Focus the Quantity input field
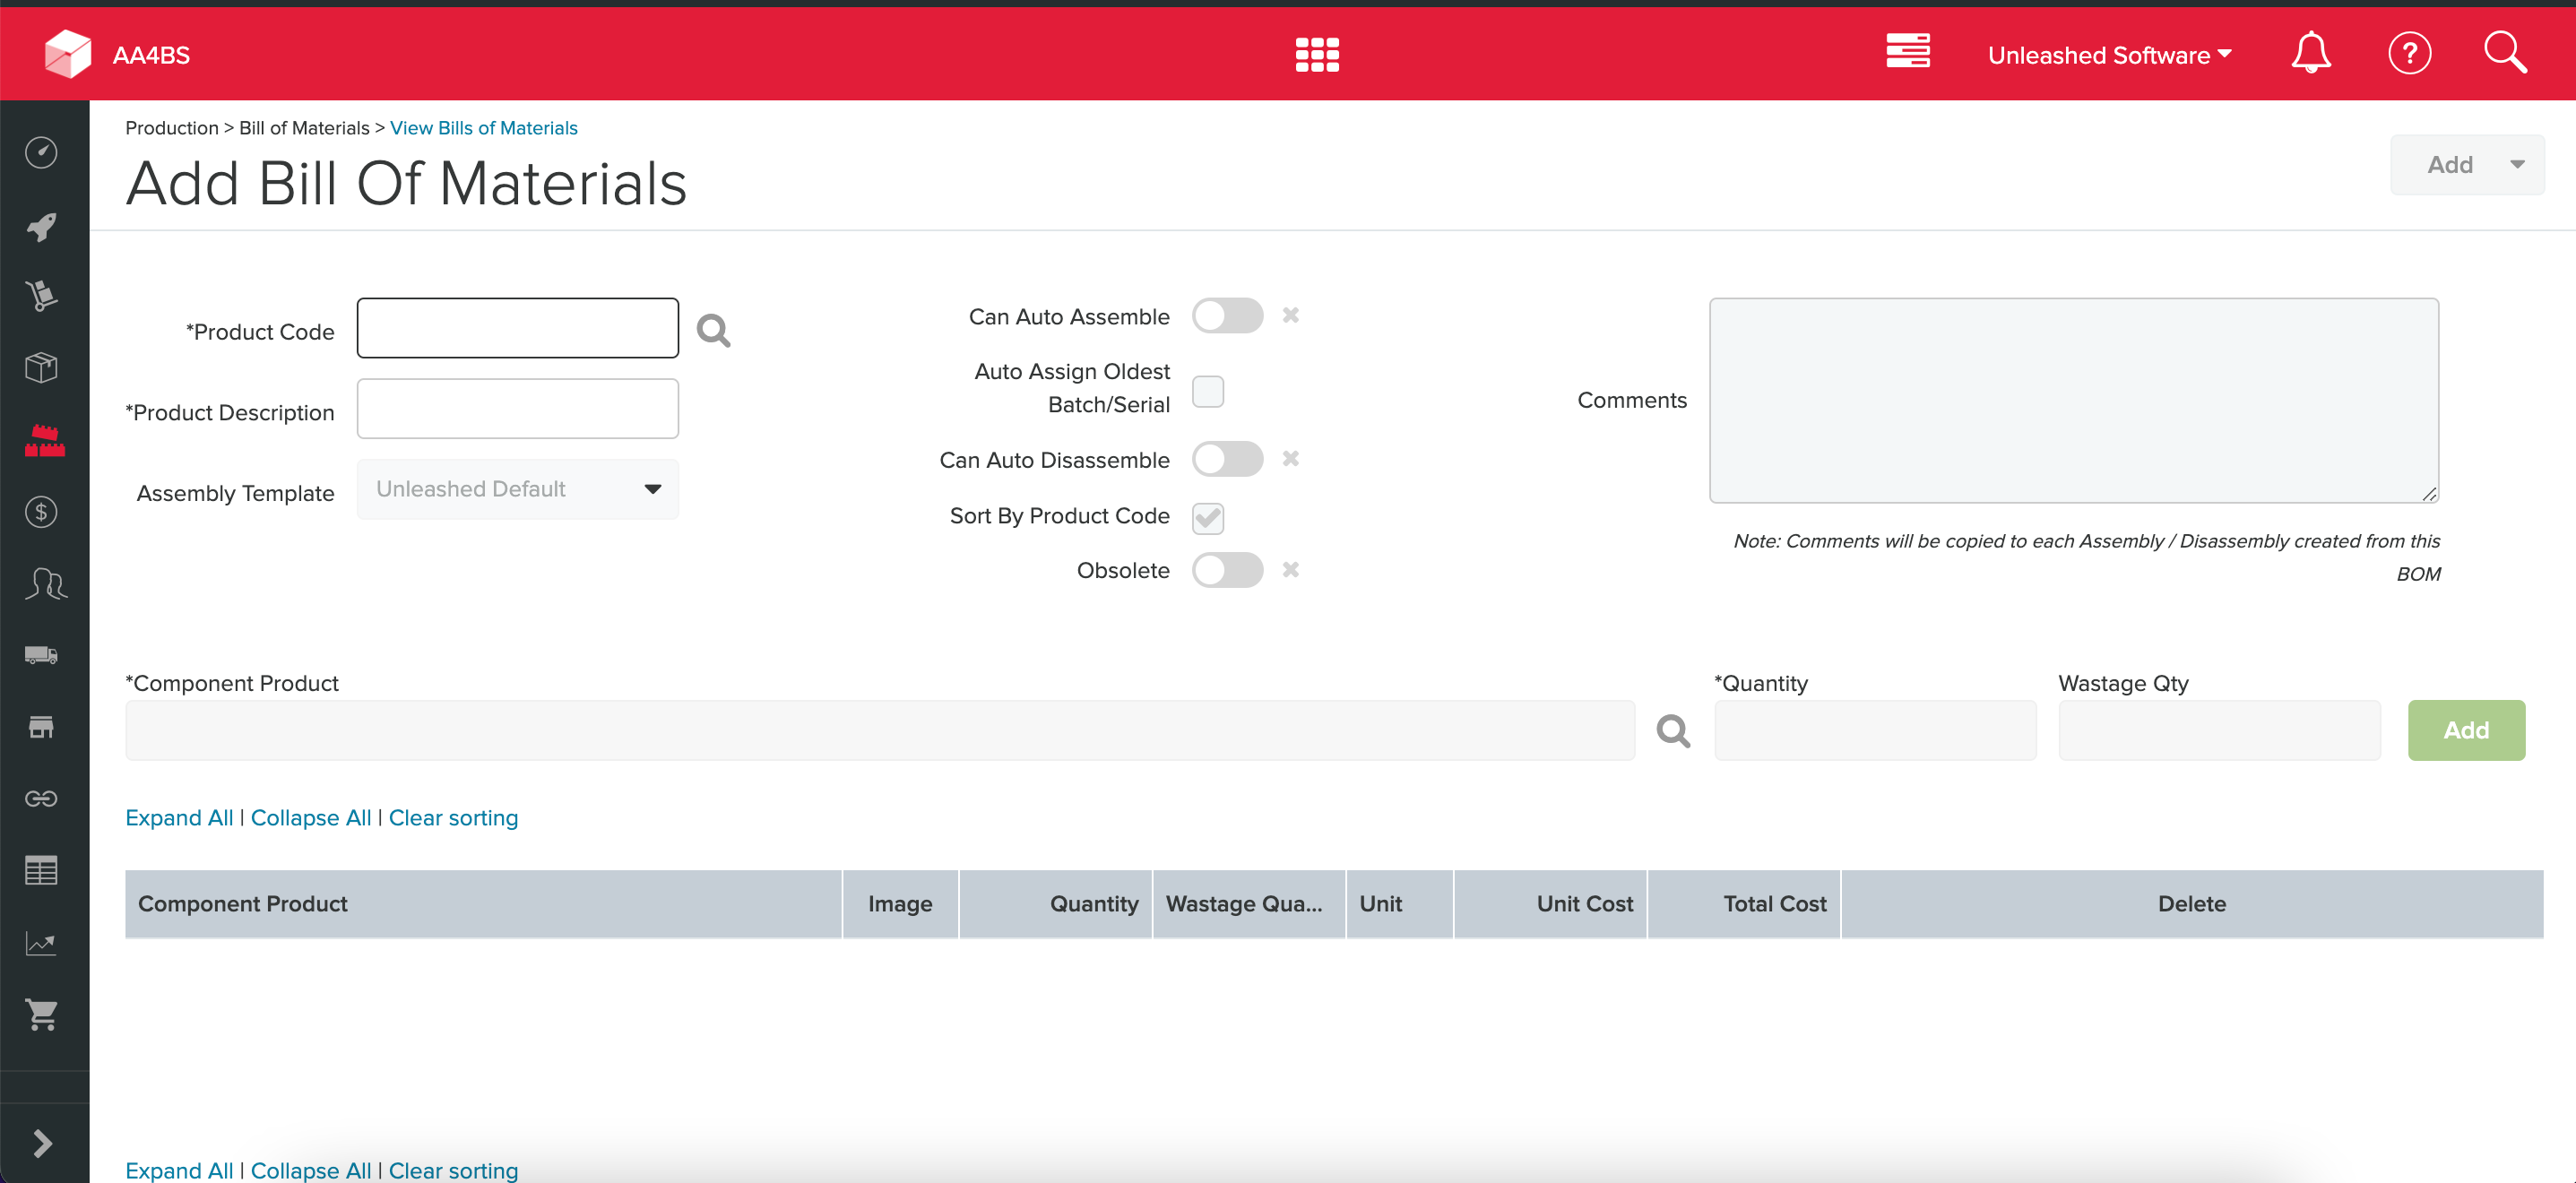This screenshot has width=2576, height=1183. pos(1875,730)
